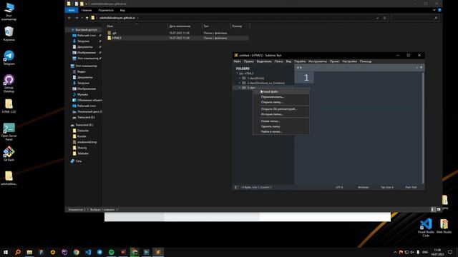
Task: Open Recycle Bin 'Корзина' desktop icon
Action: coord(9,34)
